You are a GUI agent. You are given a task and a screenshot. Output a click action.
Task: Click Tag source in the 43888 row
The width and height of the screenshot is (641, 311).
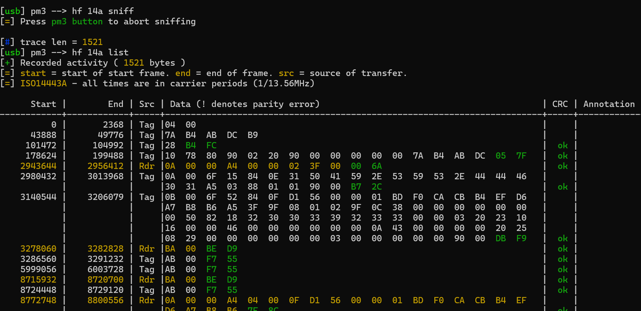tap(147, 135)
